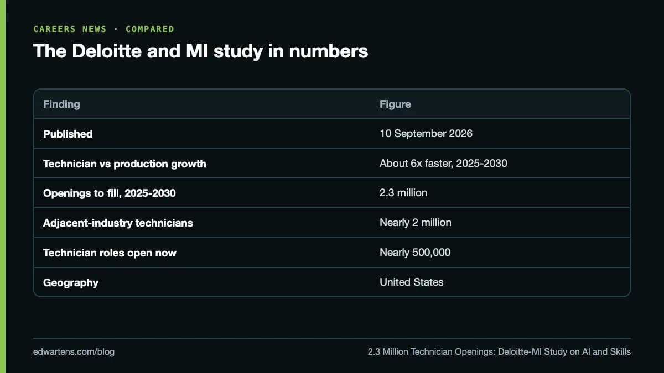Click the 'Finding' column header
The width and height of the screenshot is (664, 373).
coord(61,104)
